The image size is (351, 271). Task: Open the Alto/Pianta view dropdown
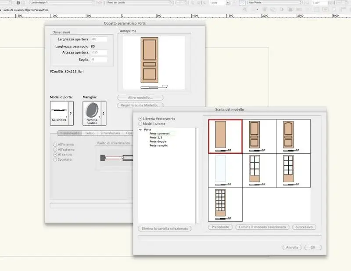click(x=275, y=3)
